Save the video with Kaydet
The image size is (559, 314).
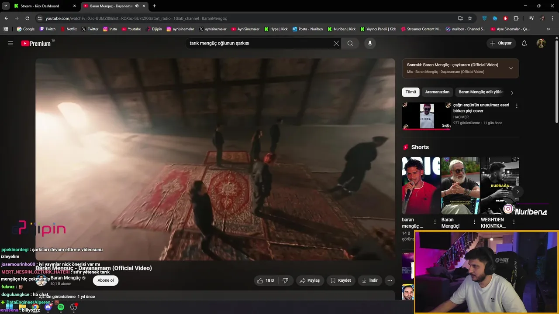coord(341,280)
